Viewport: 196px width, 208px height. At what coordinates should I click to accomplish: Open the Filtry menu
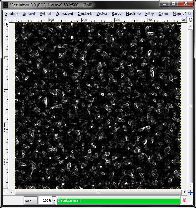pyautogui.click(x=149, y=14)
